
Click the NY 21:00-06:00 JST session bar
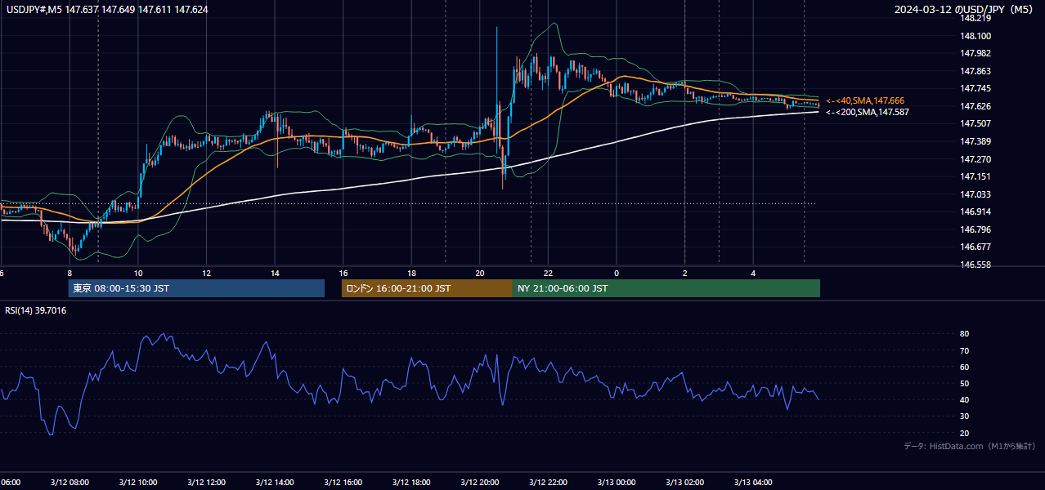(x=666, y=288)
